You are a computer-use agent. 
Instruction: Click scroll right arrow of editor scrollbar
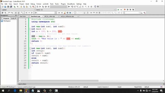coord(163,81)
